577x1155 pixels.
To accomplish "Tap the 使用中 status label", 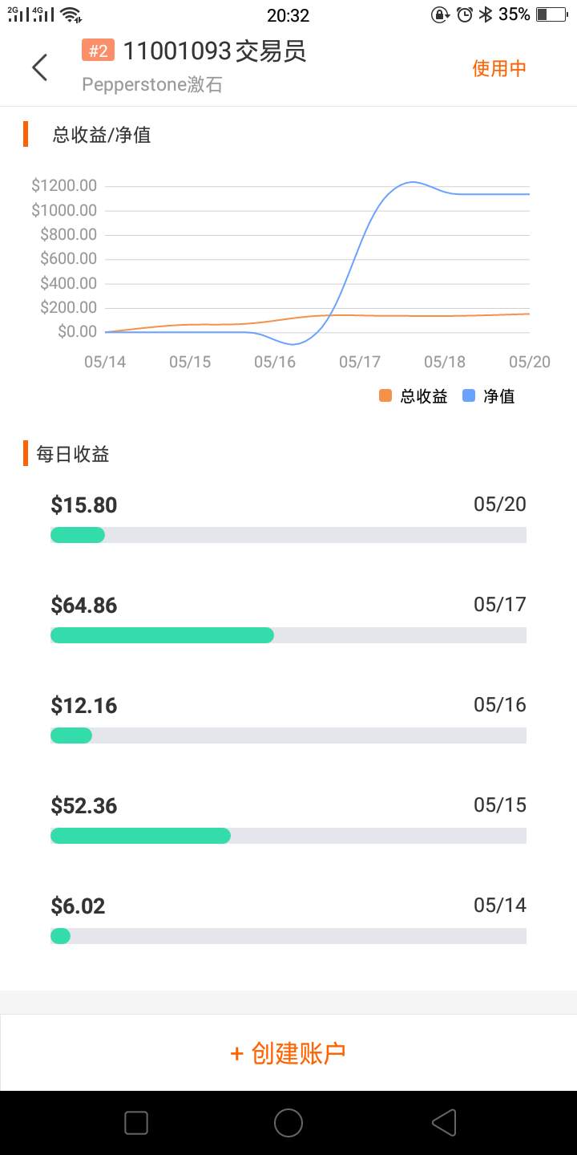I will coord(499,68).
